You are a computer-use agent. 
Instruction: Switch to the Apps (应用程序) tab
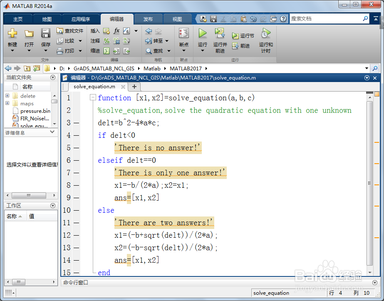pyautogui.click(x=81, y=19)
